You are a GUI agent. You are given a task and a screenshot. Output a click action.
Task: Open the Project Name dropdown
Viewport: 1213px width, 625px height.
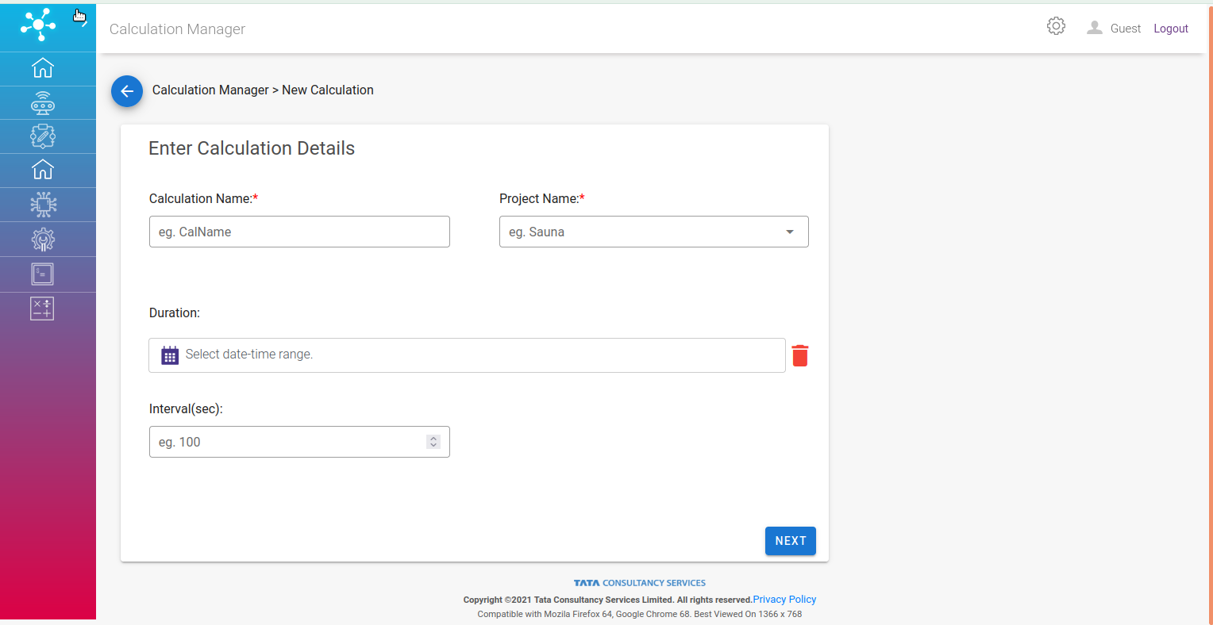(x=653, y=232)
